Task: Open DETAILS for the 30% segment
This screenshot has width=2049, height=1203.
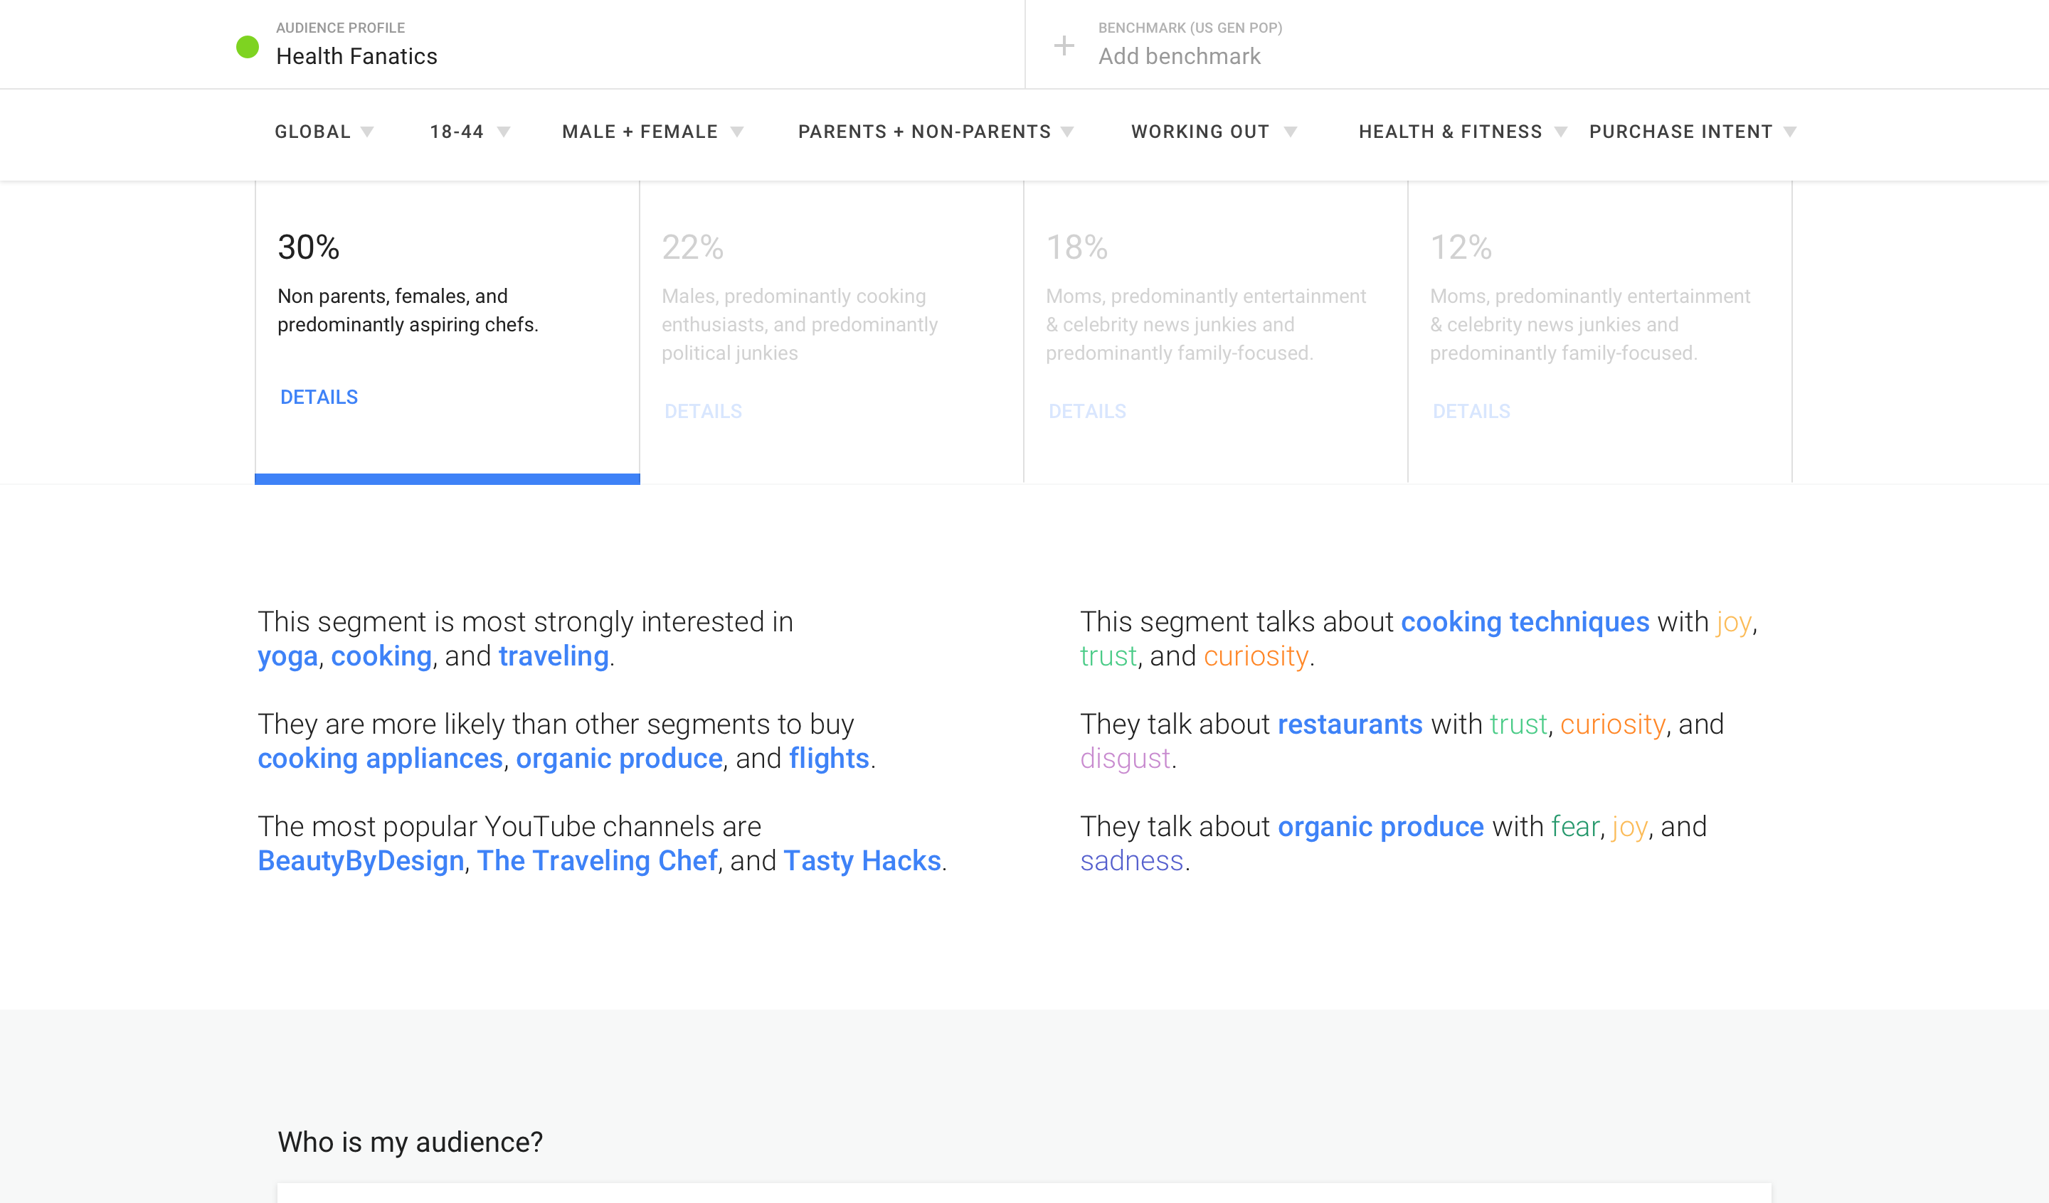Action: (x=319, y=397)
